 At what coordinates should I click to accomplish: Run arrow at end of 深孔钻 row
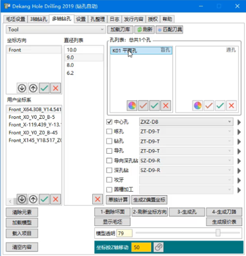[x=239, y=170]
